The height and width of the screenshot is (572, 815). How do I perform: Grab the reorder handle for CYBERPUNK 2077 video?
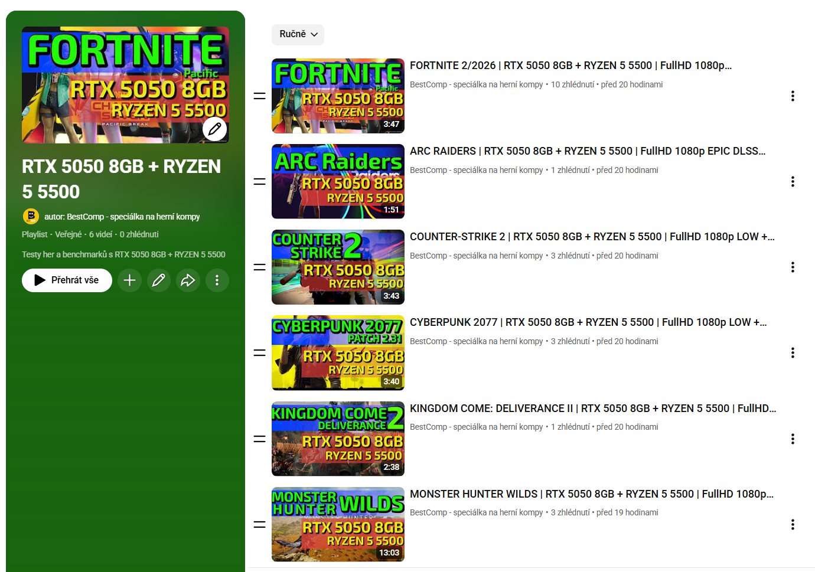[259, 352]
